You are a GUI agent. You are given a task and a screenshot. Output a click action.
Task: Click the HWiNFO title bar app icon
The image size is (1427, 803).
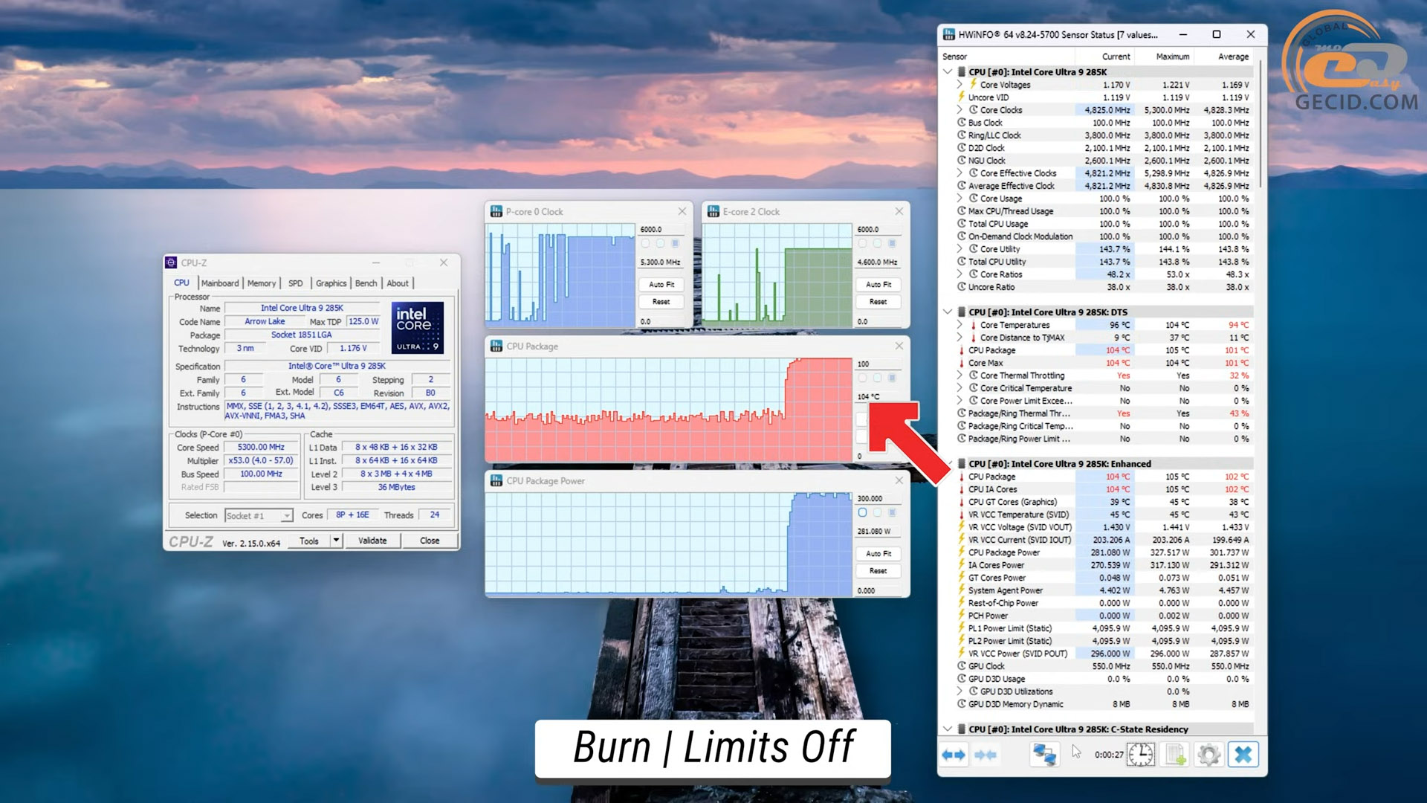tap(949, 34)
